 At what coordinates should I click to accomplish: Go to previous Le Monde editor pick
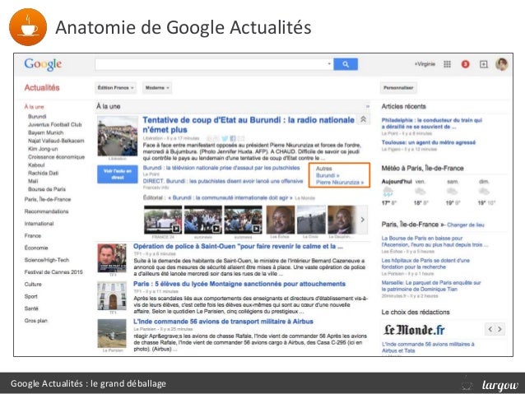coord(490,329)
